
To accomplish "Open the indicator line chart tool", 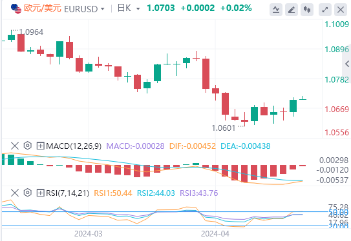I will 276,10.
